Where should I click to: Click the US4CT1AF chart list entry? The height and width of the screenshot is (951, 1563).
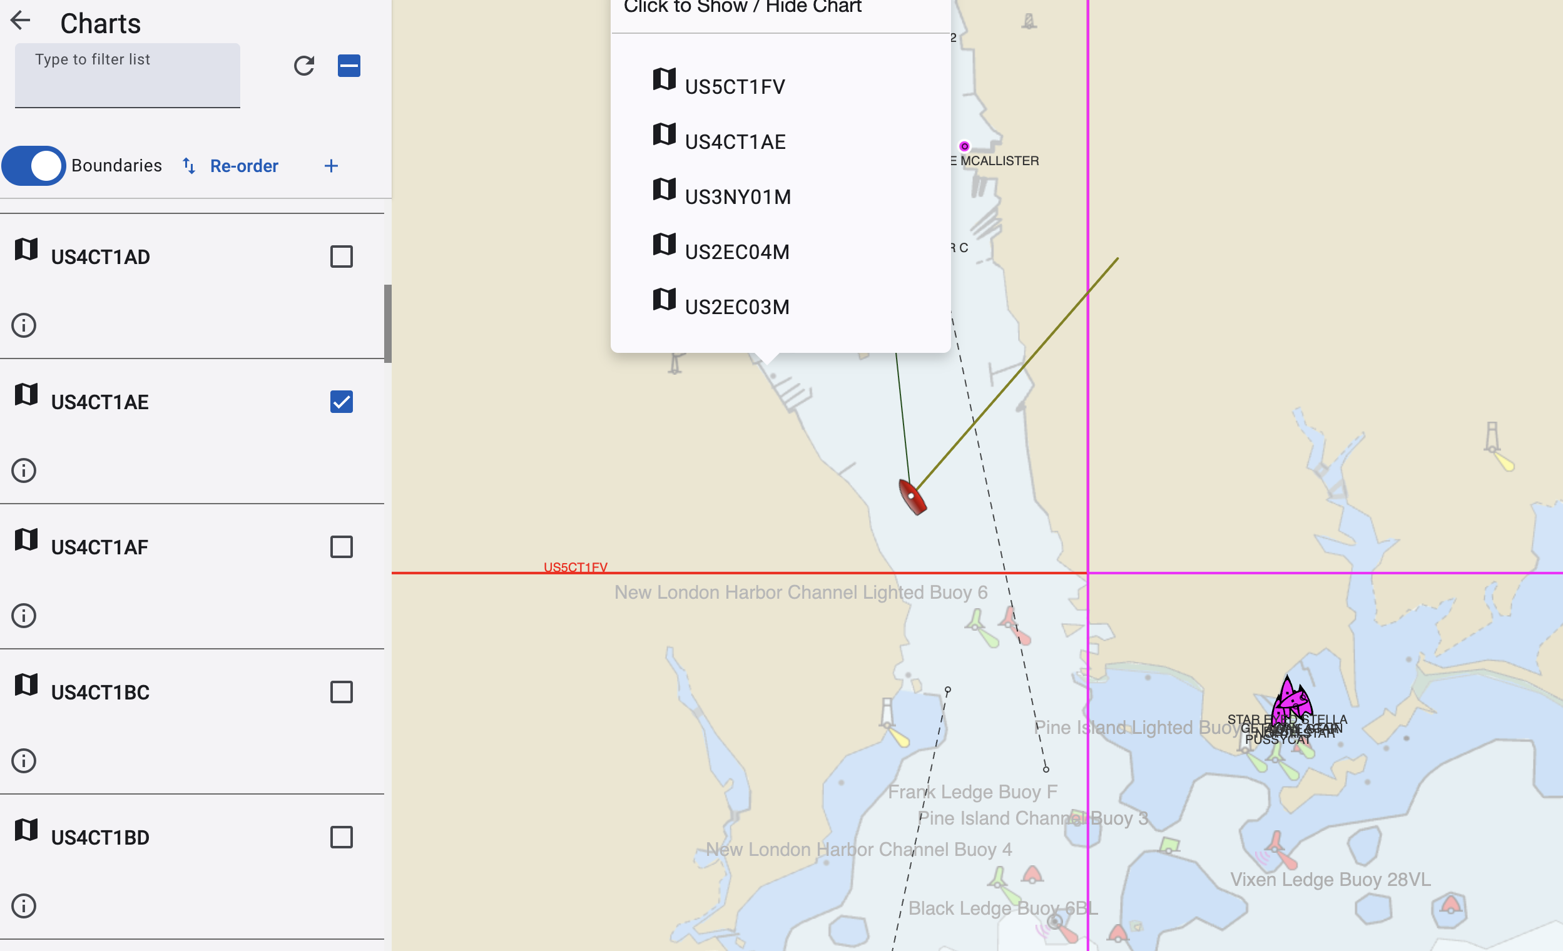100,547
